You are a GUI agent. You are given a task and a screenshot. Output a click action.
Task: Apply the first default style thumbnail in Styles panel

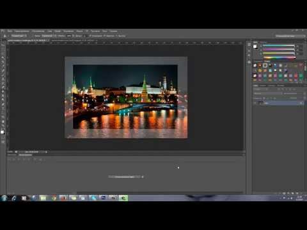pyautogui.click(x=255, y=65)
